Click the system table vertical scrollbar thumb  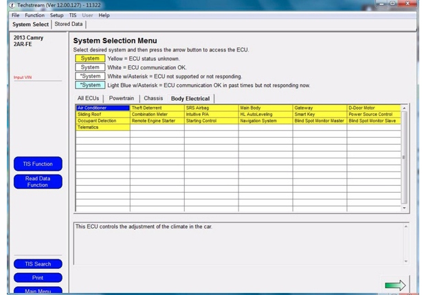coord(404,157)
